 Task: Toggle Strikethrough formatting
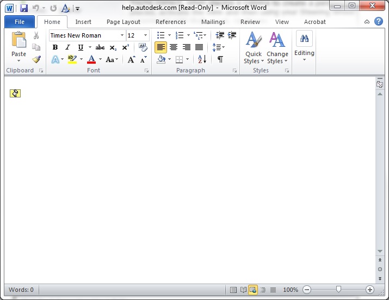[x=100, y=47]
